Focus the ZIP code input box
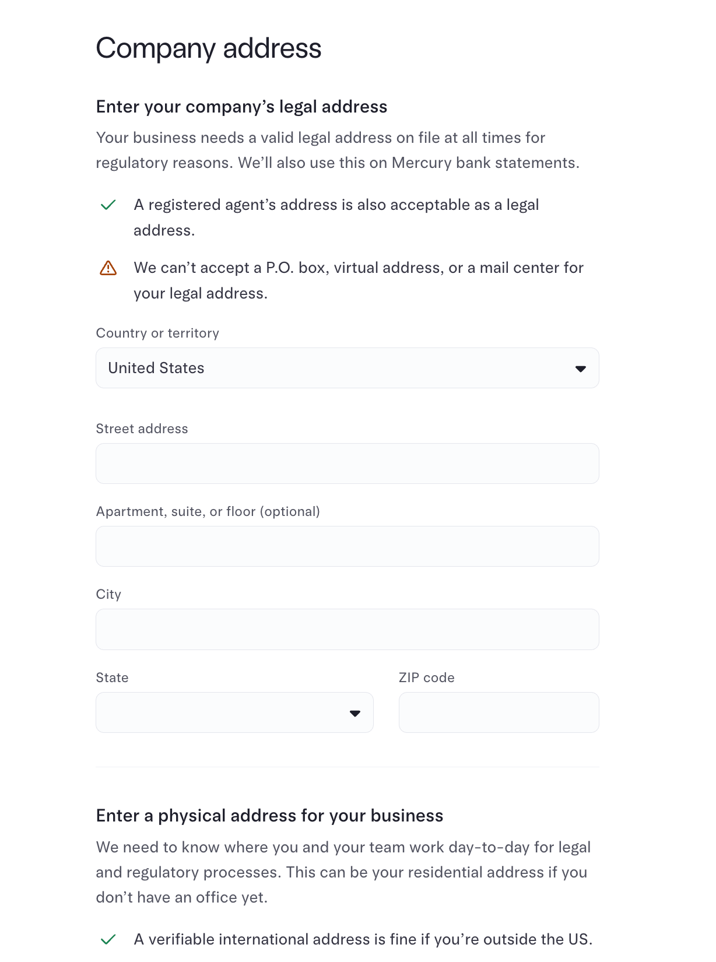Screen dimensions: 716x962 (x=499, y=712)
